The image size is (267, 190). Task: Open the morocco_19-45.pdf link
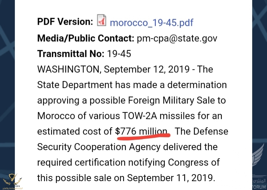[151, 22]
